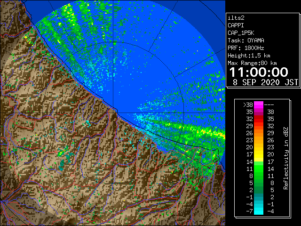
Task: Click the date 8 SEP 2020 JST
Action: tap(265, 82)
